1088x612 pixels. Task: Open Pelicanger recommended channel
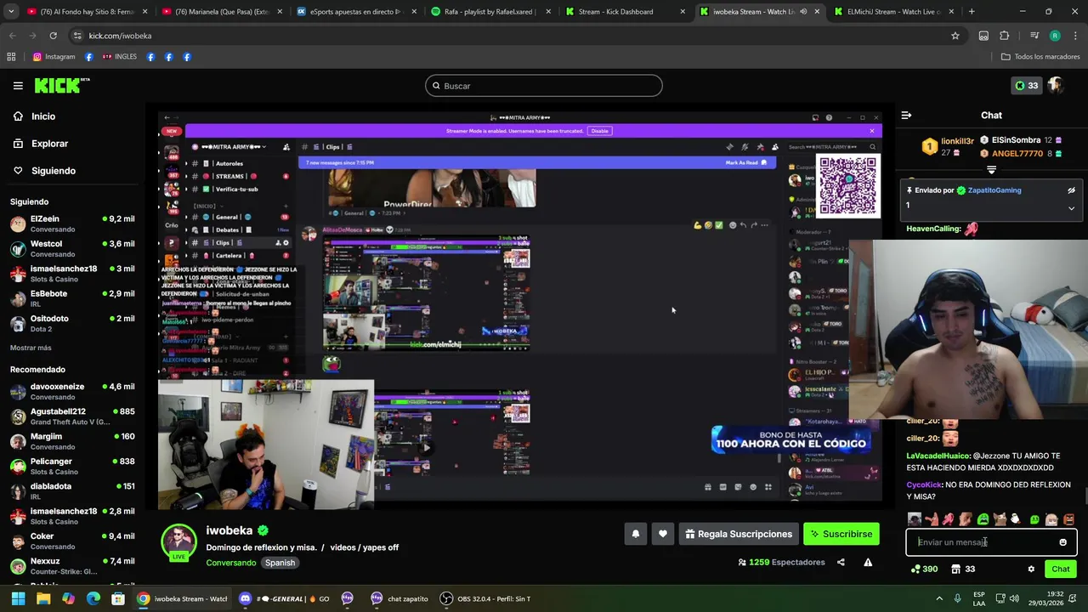coord(72,467)
